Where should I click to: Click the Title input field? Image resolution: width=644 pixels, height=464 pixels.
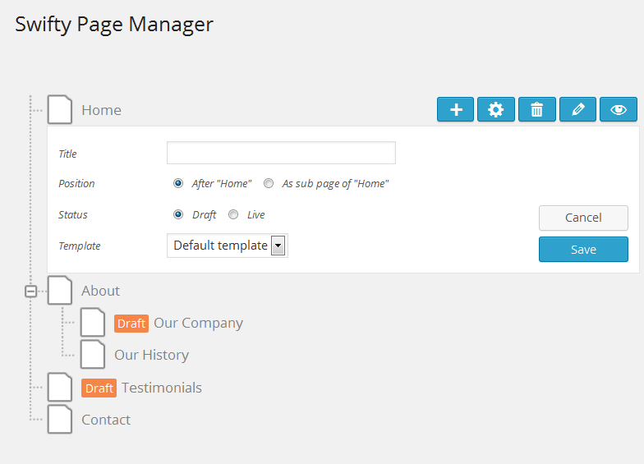tap(281, 153)
